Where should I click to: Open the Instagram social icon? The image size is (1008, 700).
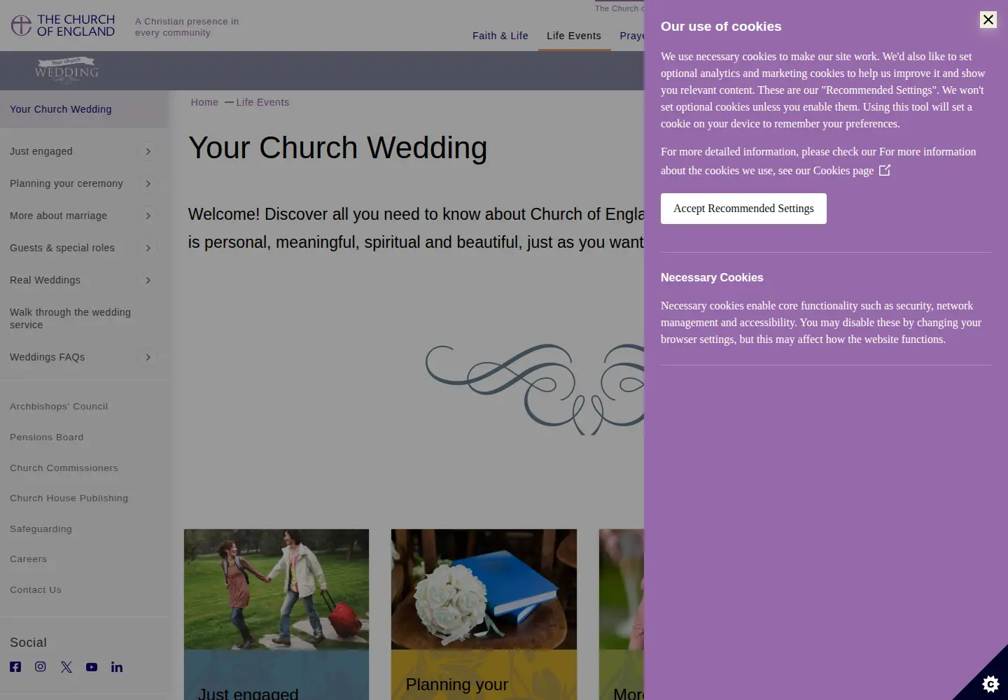pyautogui.click(x=41, y=667)
